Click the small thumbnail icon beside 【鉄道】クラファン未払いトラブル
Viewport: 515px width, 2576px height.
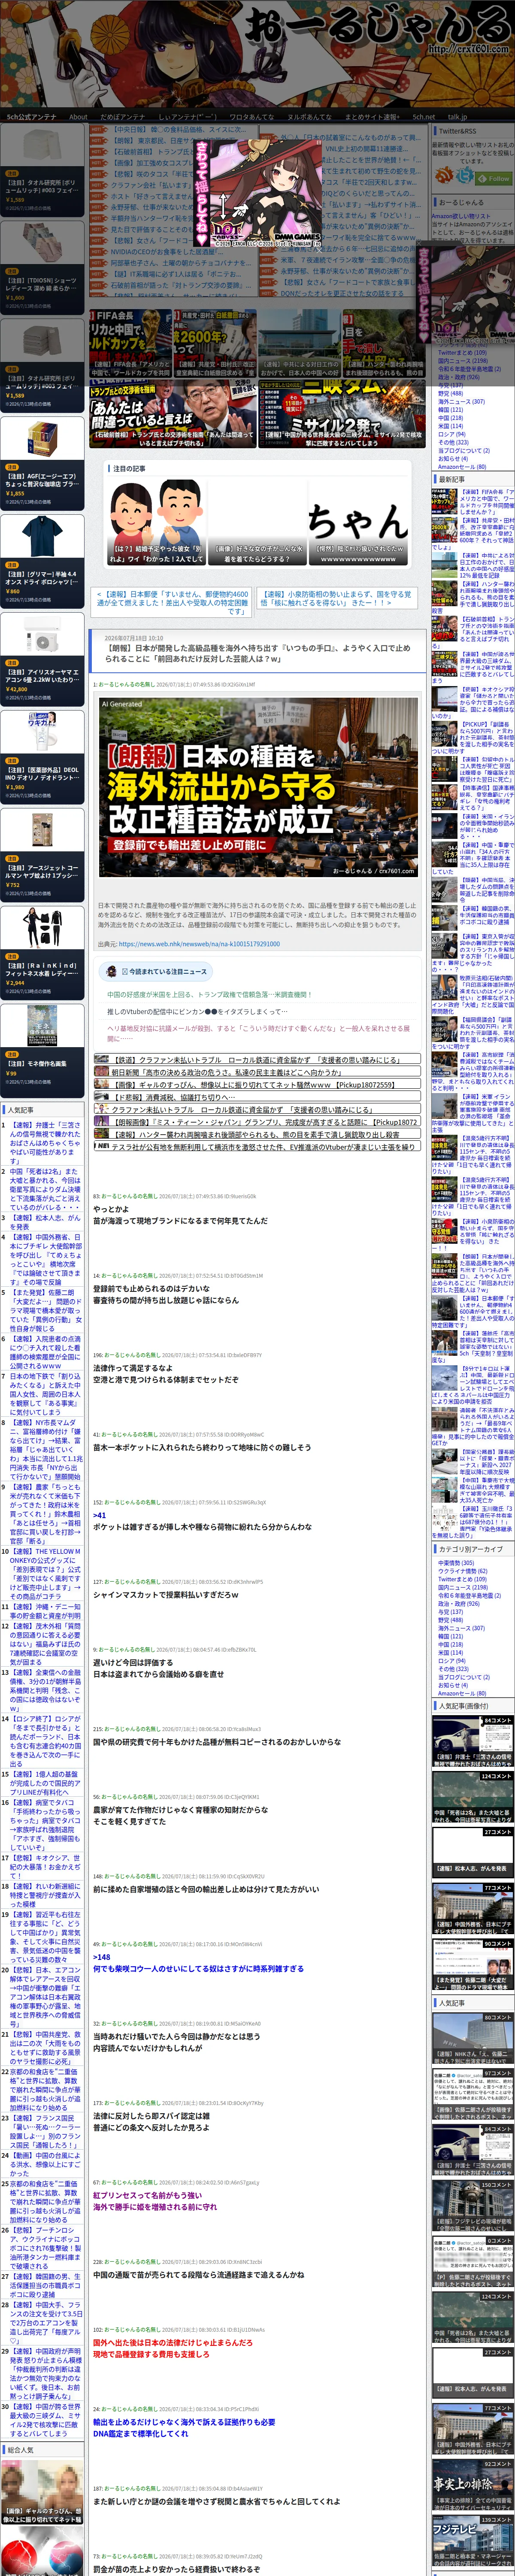coord(101,1059)
